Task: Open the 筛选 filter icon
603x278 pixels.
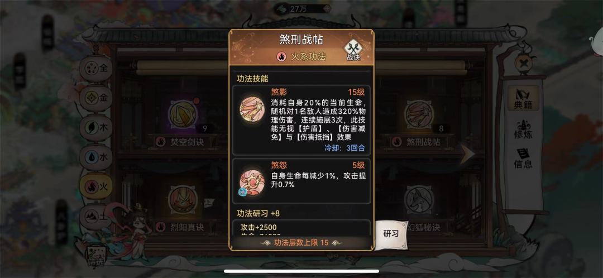Action: click(x=96, y=256)
